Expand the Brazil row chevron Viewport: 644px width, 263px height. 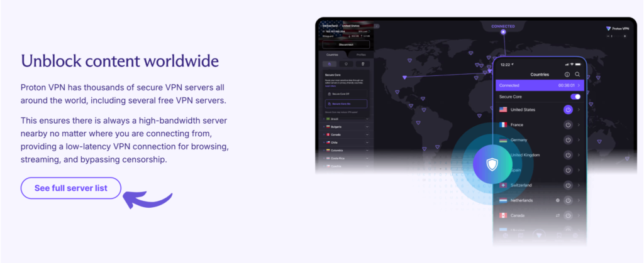click(367, 119)
